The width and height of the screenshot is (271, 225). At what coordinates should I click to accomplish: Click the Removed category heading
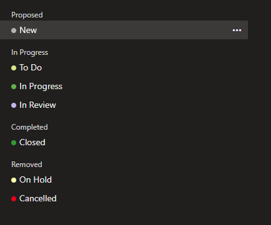[x=27, y=165]
